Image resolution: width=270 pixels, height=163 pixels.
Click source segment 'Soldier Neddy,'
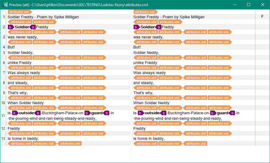tap(20, 53)
